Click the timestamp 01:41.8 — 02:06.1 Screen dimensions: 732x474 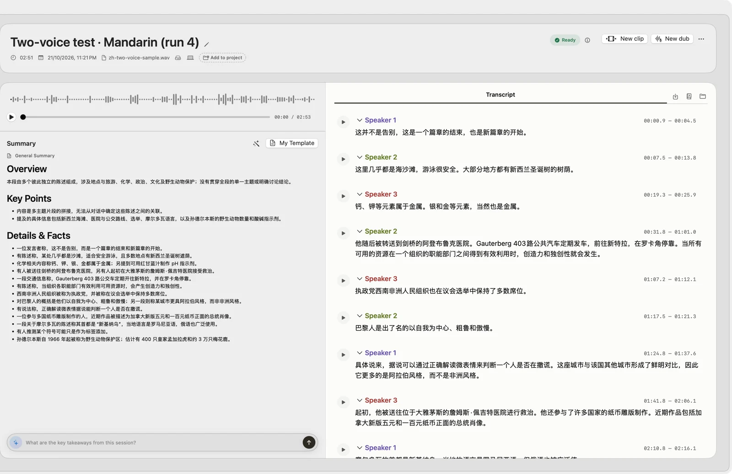670,401
